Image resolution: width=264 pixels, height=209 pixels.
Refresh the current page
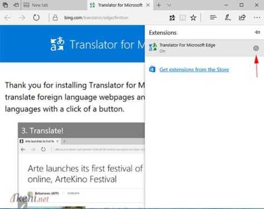pyautogui.click(x=36, y=18)
